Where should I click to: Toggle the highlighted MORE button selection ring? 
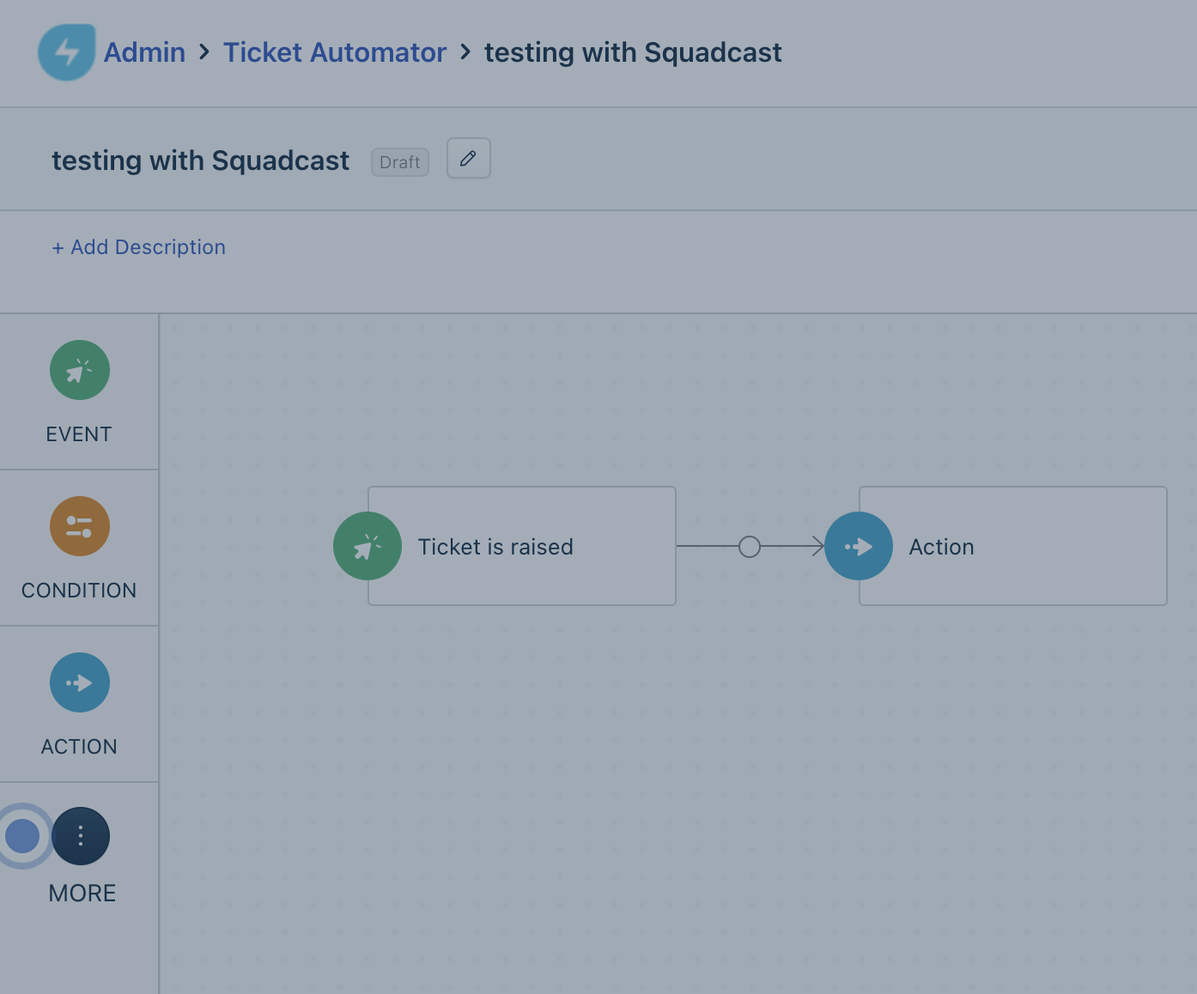(23, 835)
